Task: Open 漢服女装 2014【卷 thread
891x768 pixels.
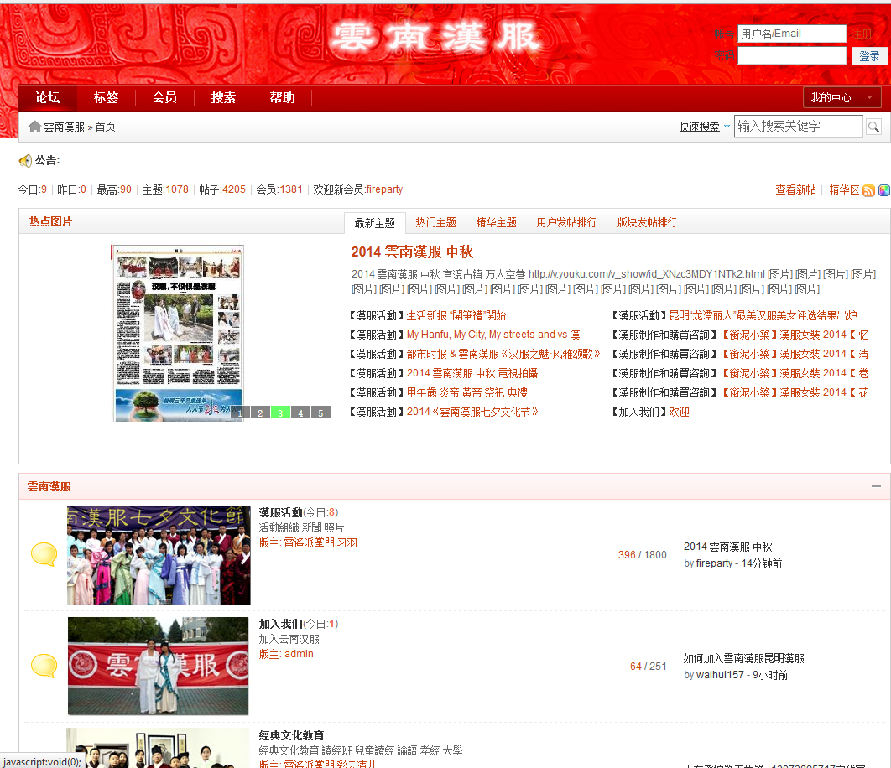Action: [x=795, y=373]
